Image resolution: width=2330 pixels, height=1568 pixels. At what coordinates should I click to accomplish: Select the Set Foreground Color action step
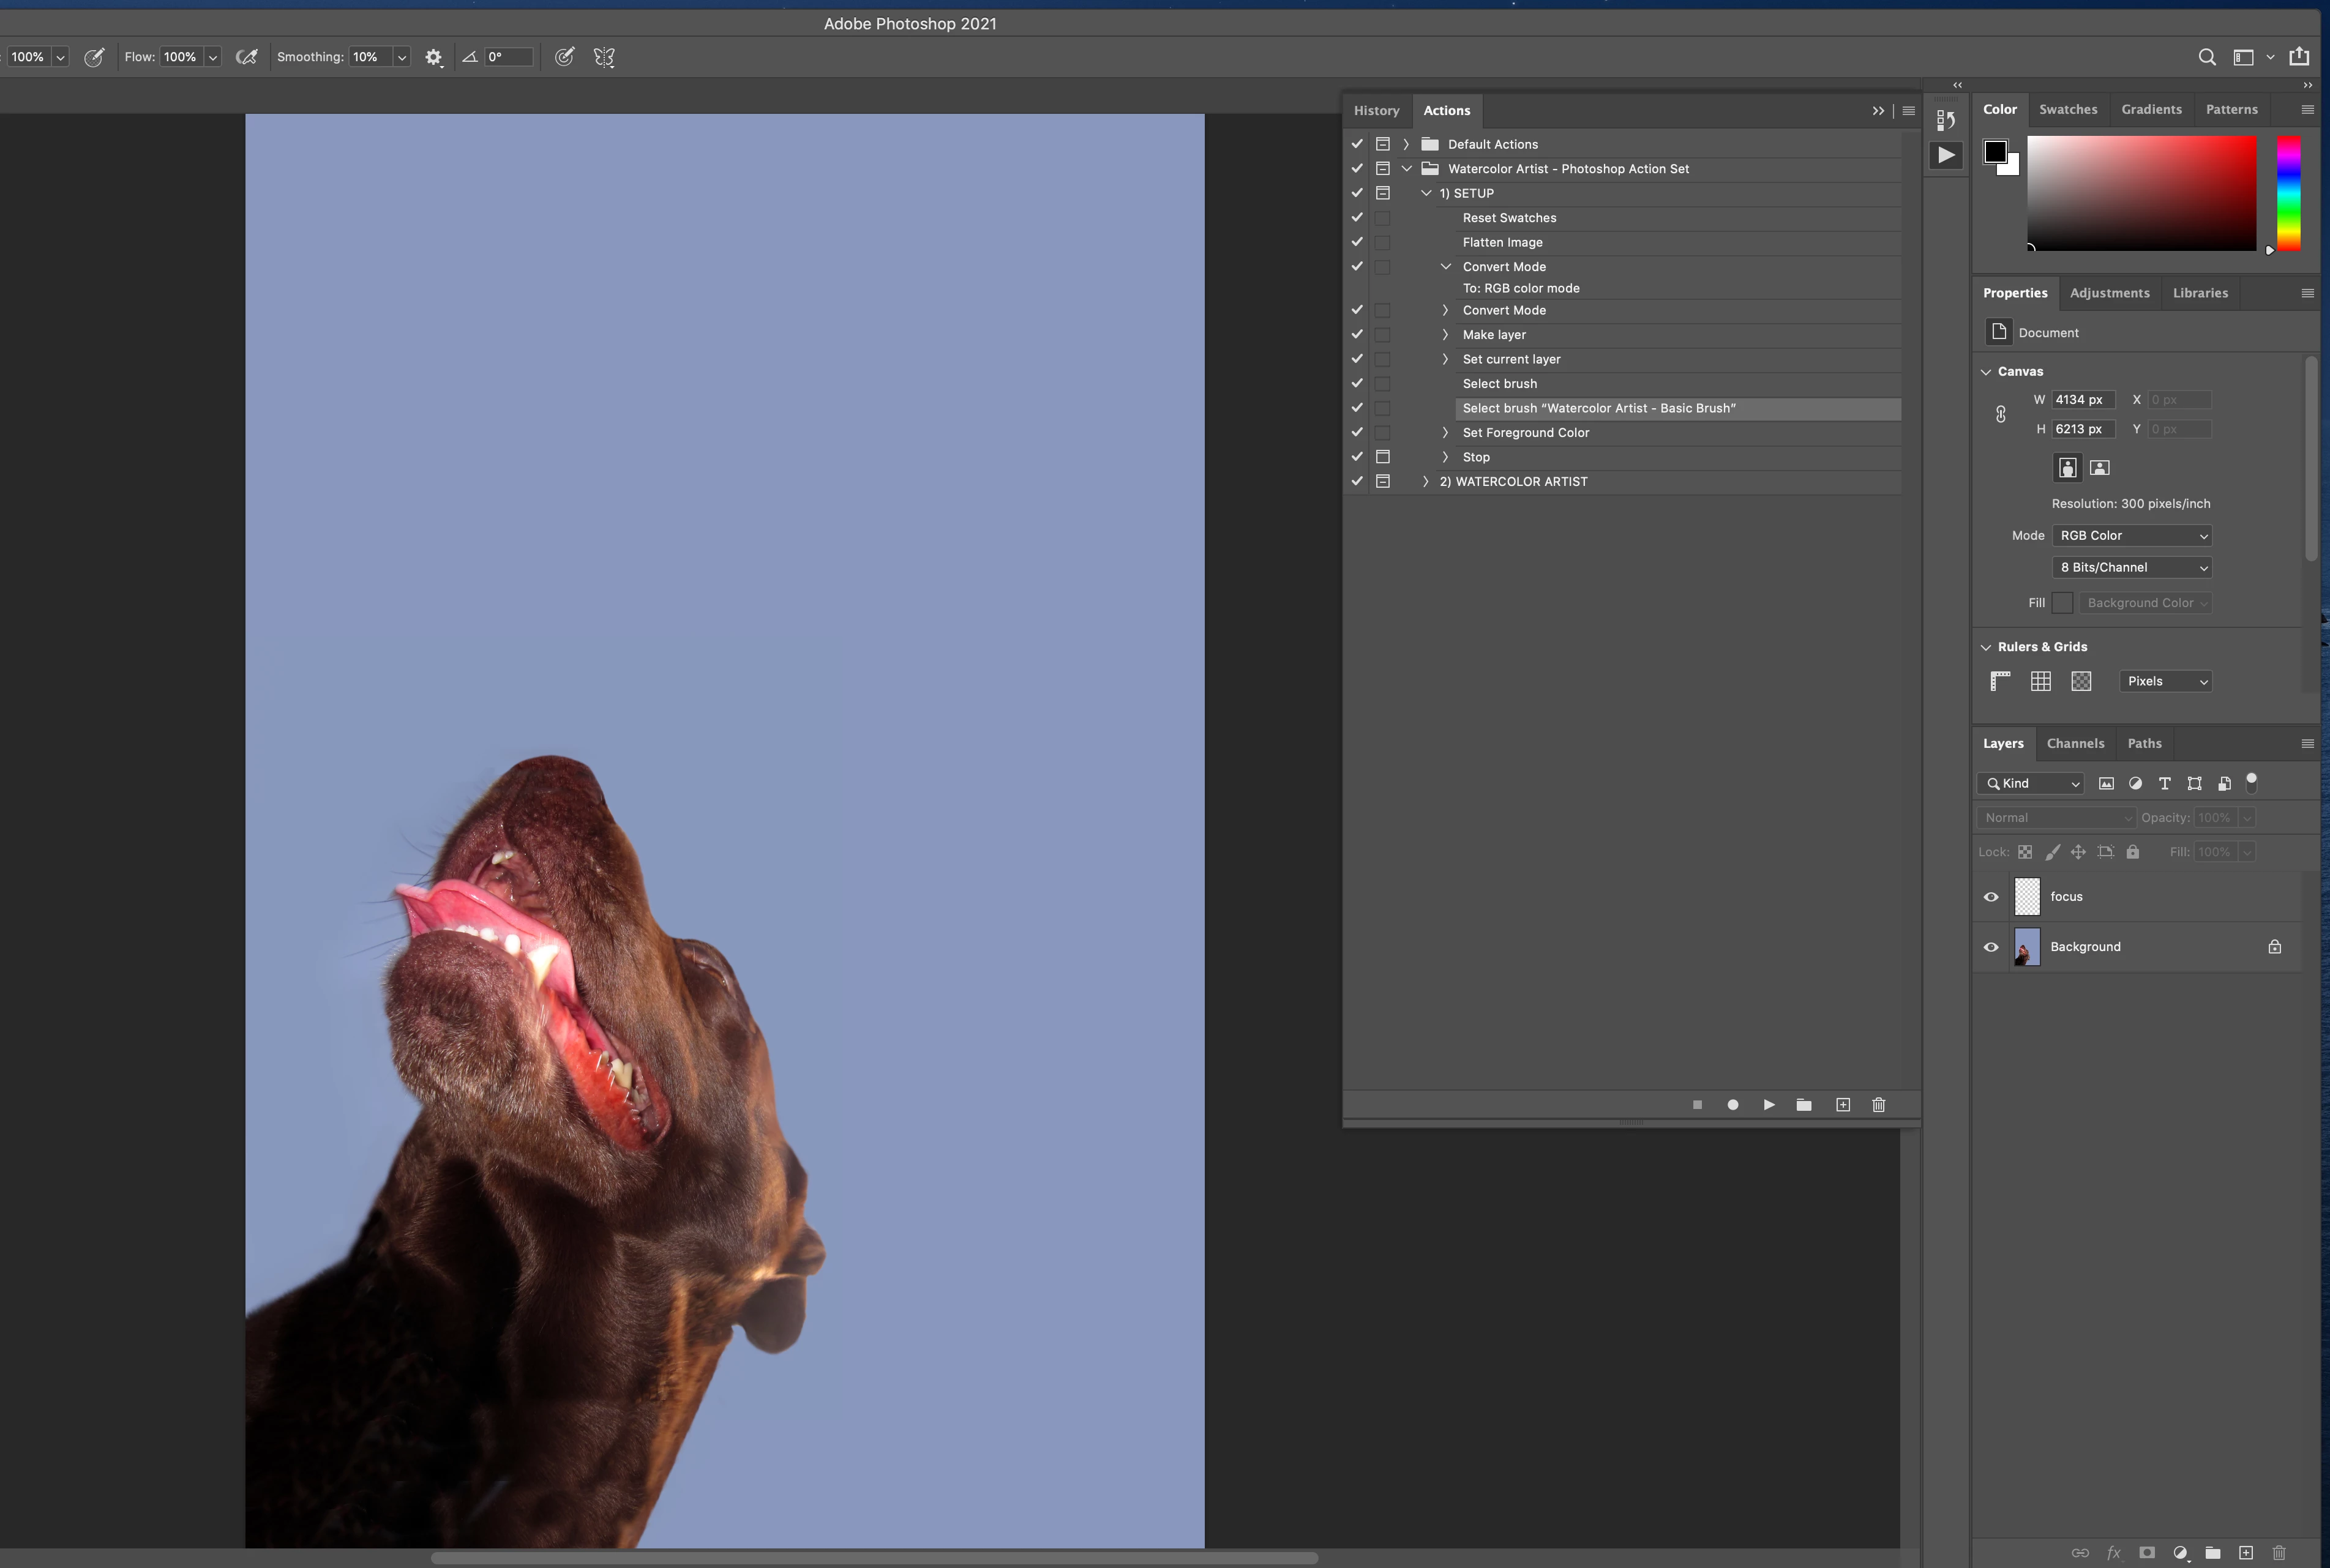point(1525,433)
